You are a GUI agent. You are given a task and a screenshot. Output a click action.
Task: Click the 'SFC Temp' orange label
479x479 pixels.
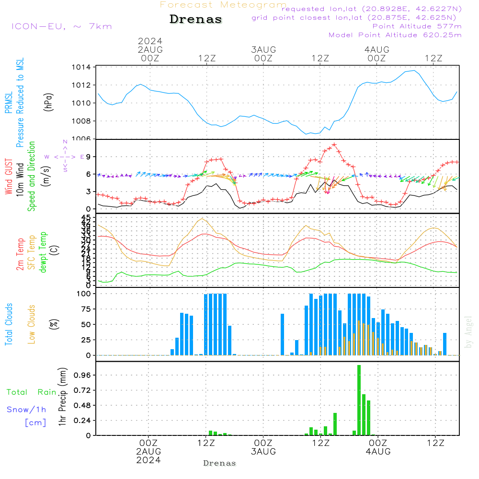pyautogui.click(x=32, y=252)
